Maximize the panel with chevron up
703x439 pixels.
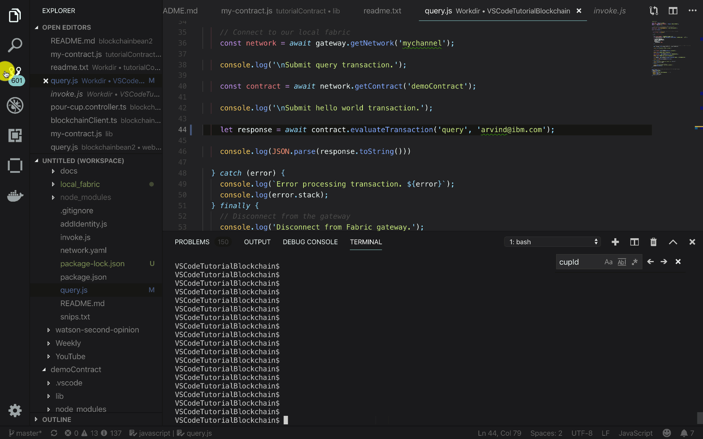(673, 242)
